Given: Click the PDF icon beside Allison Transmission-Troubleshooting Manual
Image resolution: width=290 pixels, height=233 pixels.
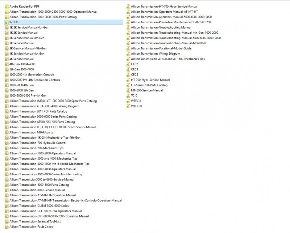Looking at the screenshot, I should pos(128,28).
